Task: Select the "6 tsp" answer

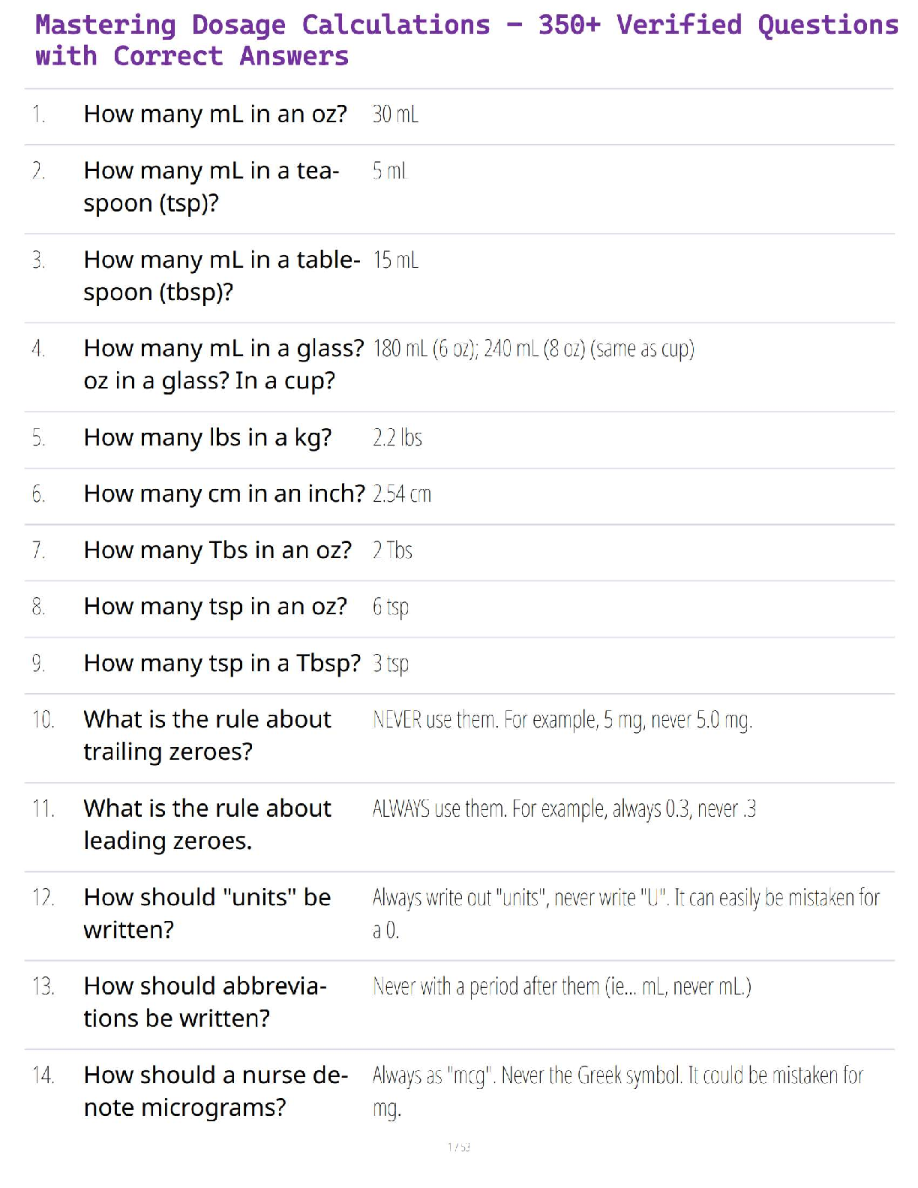Action: click(x=391, y=607)
